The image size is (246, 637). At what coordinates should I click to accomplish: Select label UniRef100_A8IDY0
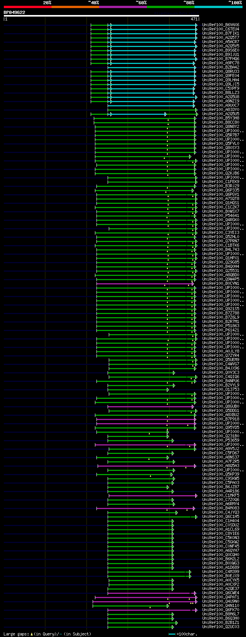[221, 109]
